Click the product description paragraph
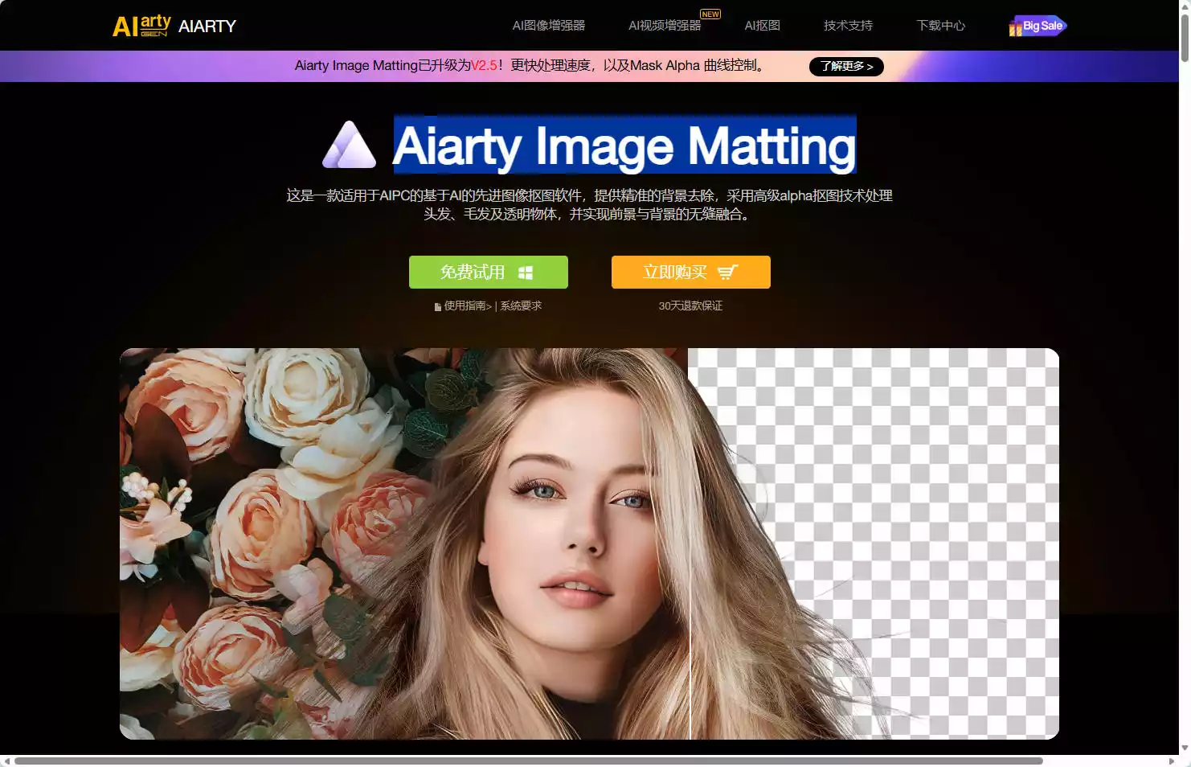Viewport: 1191px width, 767px height. click(589, 204)
